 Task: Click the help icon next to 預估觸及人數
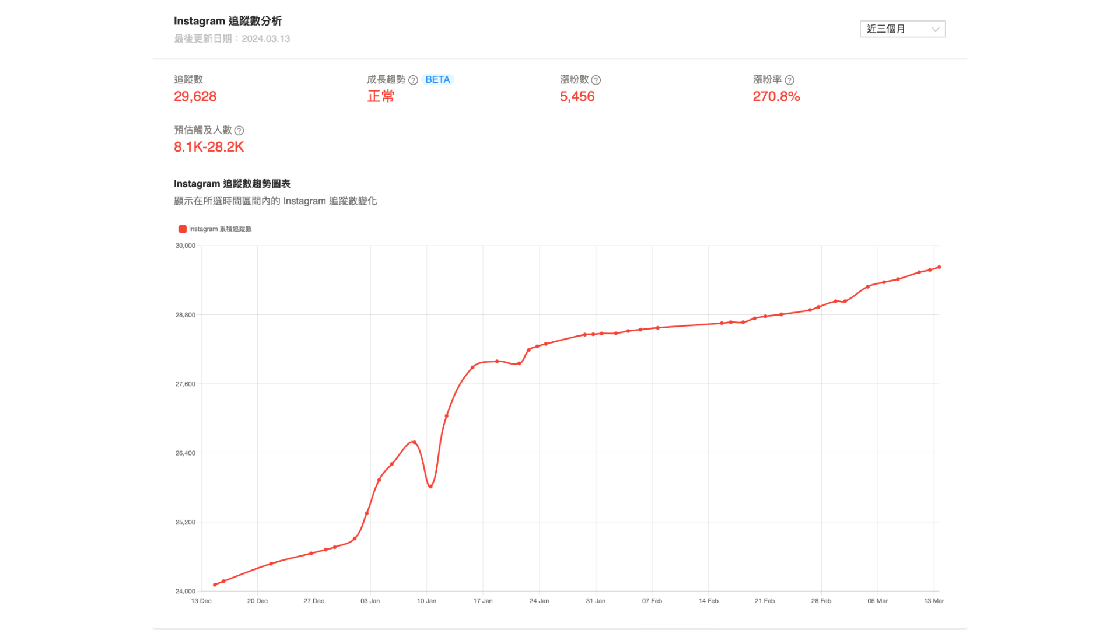point(239,131)
